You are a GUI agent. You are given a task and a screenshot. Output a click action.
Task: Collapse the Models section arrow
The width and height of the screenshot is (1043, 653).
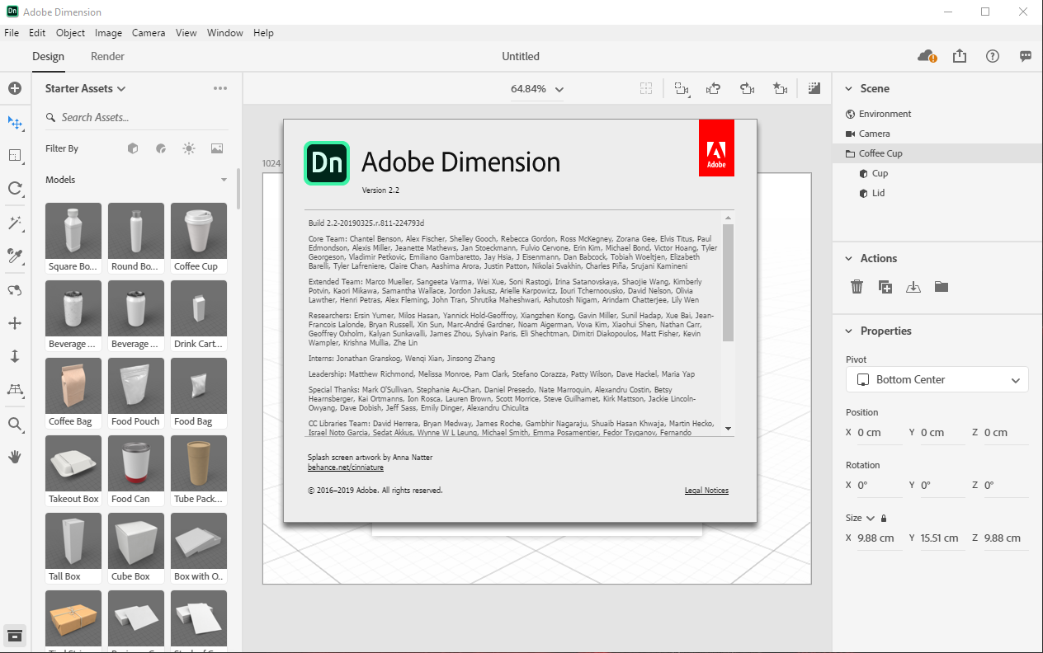[224, 180]
